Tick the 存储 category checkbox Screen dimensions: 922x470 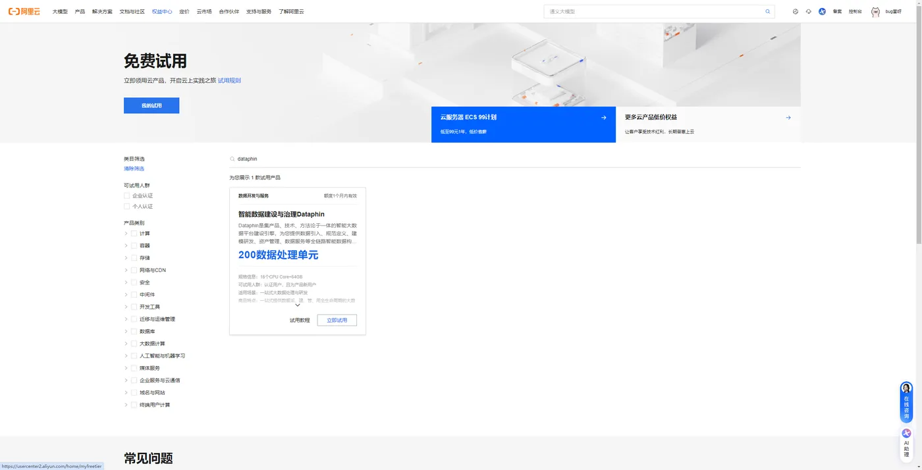(134, 258)
